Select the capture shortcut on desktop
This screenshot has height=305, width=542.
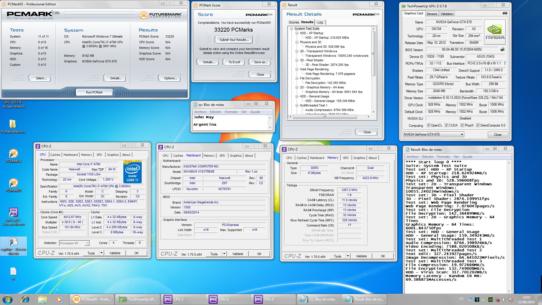14,246
